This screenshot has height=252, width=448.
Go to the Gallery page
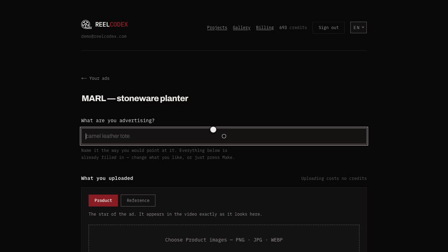[x=241, y=28]
